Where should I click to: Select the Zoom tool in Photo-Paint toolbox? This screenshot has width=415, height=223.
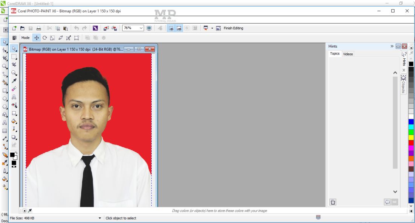tap(14, 73)
